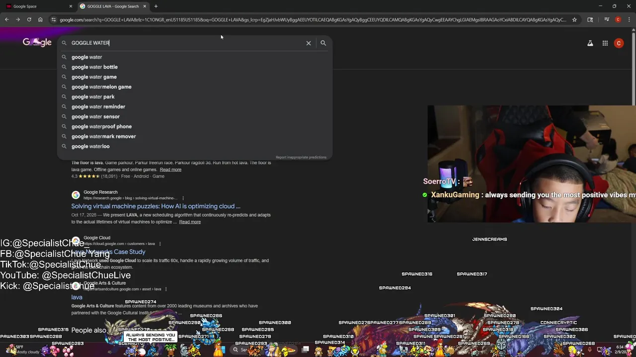Open the browser side panel icon
The image size is (636, 357).
pyautogui.click(x=590, y=20)
